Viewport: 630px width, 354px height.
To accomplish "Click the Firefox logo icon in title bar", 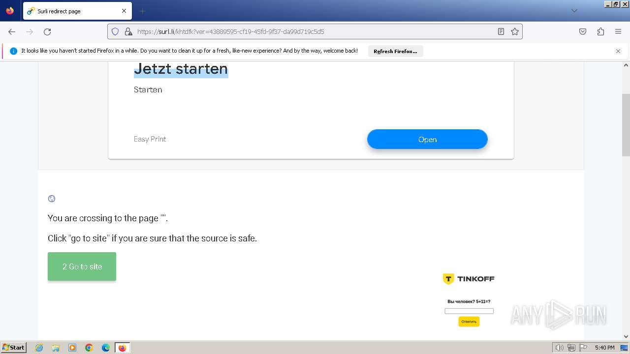I will pos(10,10).
